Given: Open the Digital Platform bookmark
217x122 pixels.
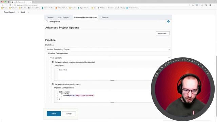Looking at the screenshot, I should click(x=84, y=8).
